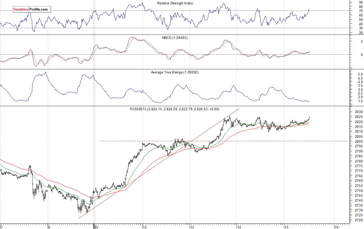Click the MACD (1.28485) label

pos(175,38)
